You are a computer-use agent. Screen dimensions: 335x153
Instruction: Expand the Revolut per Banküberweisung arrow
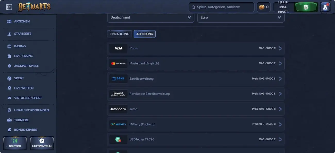(x=280, y=94)
